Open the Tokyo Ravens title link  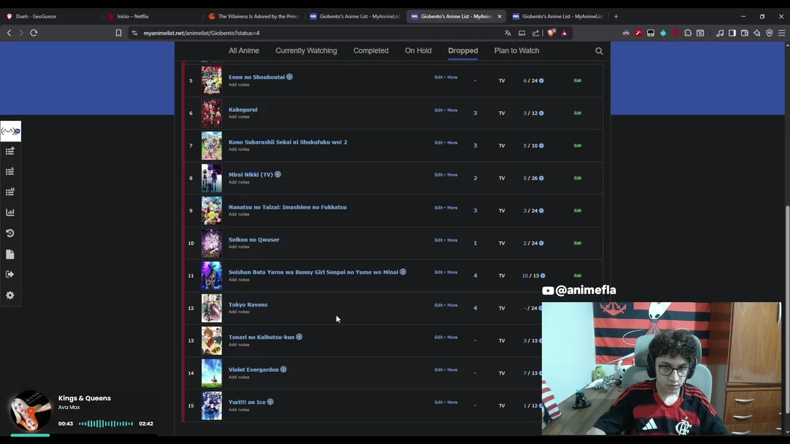[248, 305]
